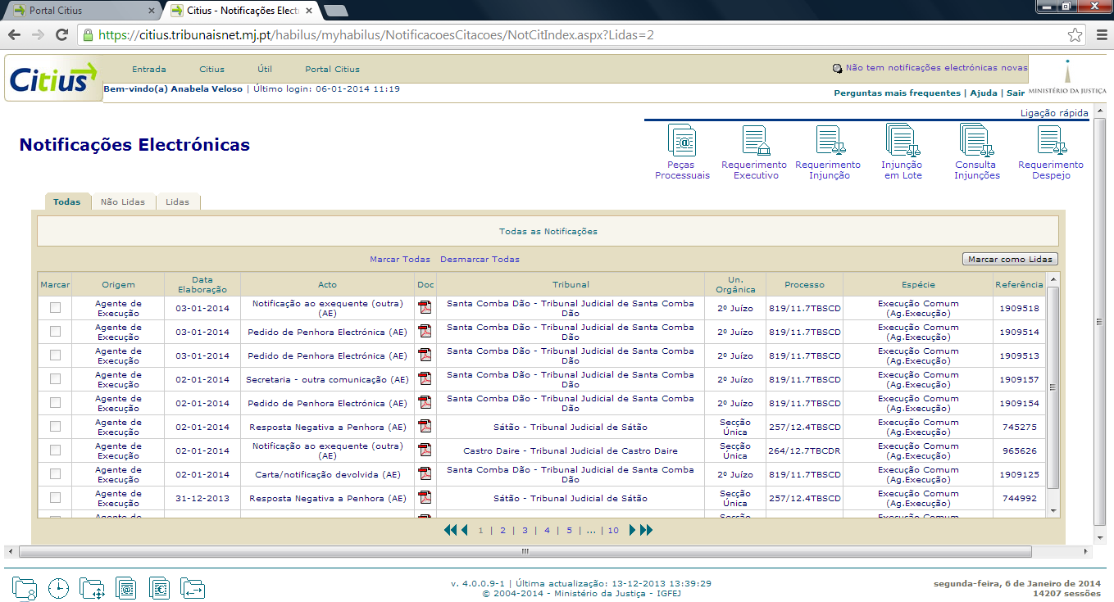This screenshot has height=602, width=1114.
Task: Open Consulta Injunções quick link icon
Action: point(977,140)
